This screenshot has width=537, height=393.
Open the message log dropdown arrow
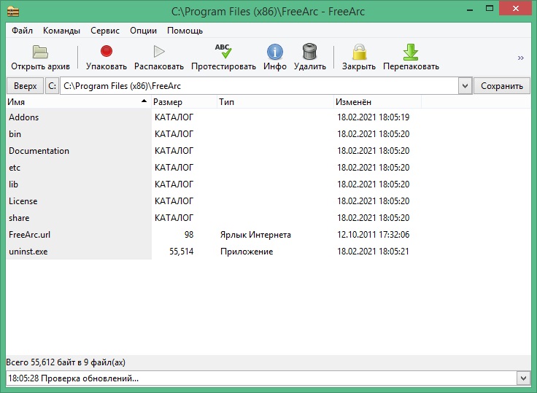point(523,378)
